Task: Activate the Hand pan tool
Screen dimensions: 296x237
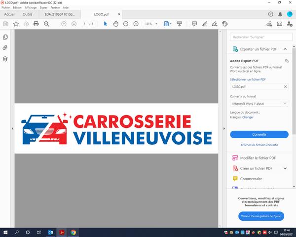Action: pos(116,24)
